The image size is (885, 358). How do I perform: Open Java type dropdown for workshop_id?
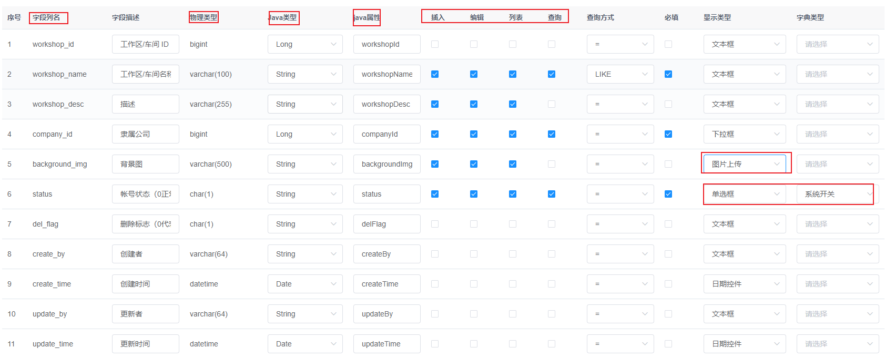[x=305, y=44]
